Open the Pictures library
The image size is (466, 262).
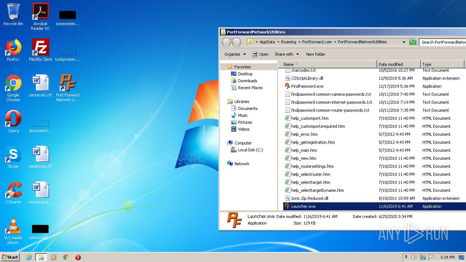pyautogui.click(x=245, y=122)
